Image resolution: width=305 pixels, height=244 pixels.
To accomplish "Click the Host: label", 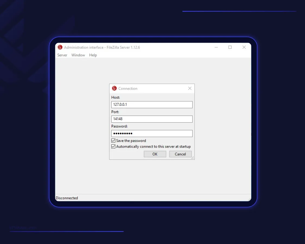I will [x=115, y=97].
